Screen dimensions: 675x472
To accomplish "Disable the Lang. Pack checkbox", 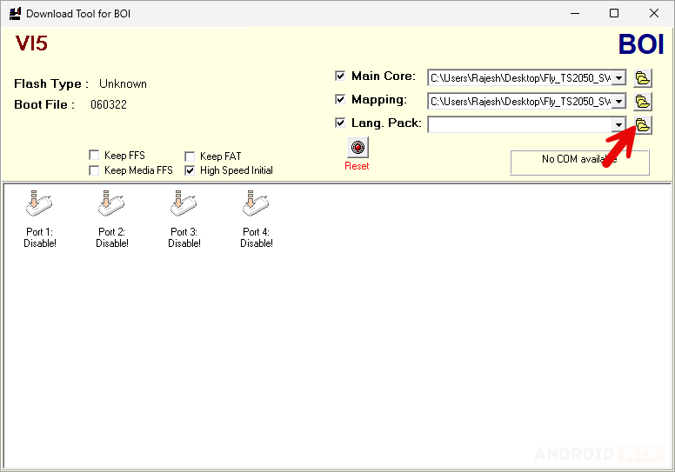I will click(x=341, y=123).
